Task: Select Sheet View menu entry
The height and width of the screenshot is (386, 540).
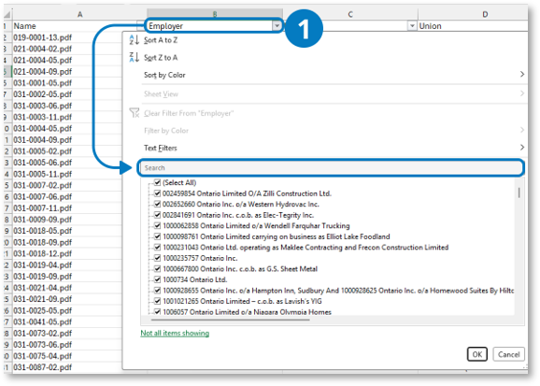Action: point(161,93)
